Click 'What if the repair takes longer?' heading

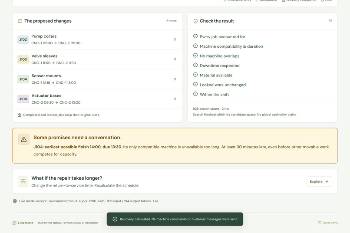[x=67, y=178]
